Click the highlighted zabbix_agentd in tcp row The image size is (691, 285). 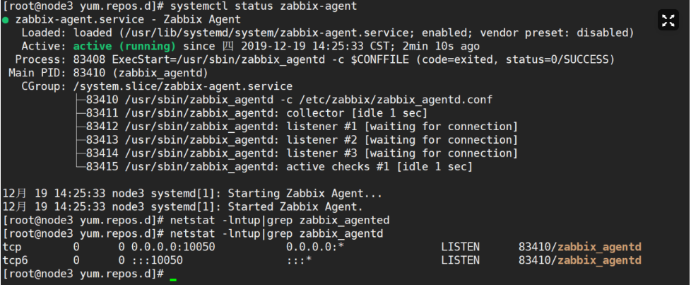tap(599, 247)
